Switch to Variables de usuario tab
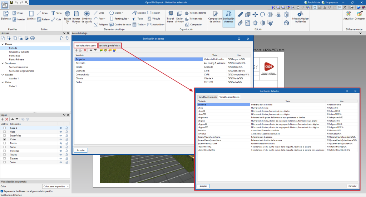Image resolution: width=366 pixels, height=197 pixels. point(86,45)
